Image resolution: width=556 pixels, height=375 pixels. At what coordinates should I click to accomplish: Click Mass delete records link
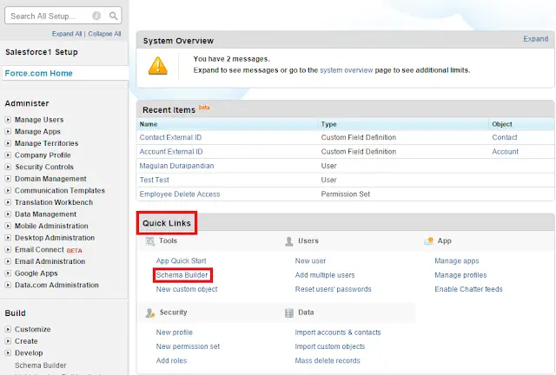(x=328, y=360)
